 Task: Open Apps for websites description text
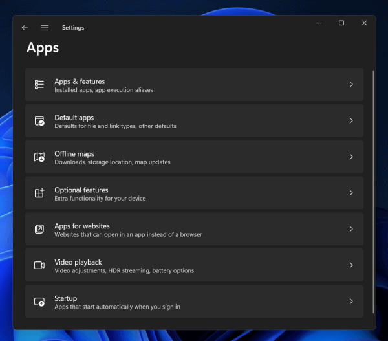[128, 235]
